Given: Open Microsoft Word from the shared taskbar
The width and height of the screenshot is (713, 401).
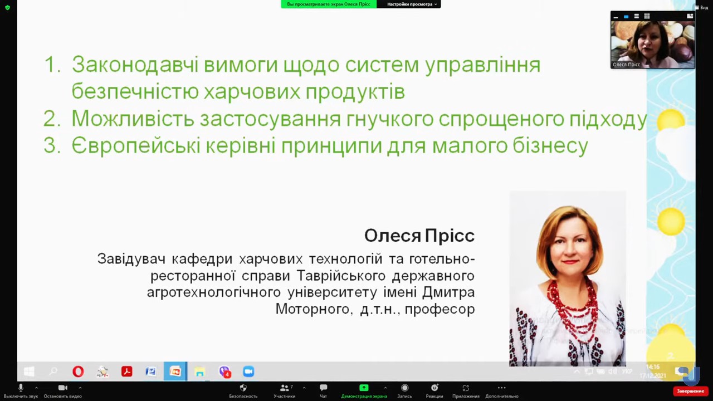Looking at the screenshot, I should tap(151, 371).
